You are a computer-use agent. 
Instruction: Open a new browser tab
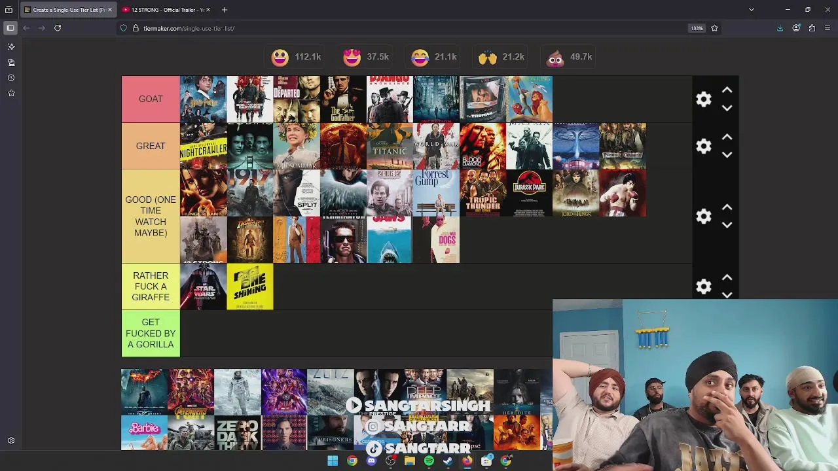click(225, 10)
